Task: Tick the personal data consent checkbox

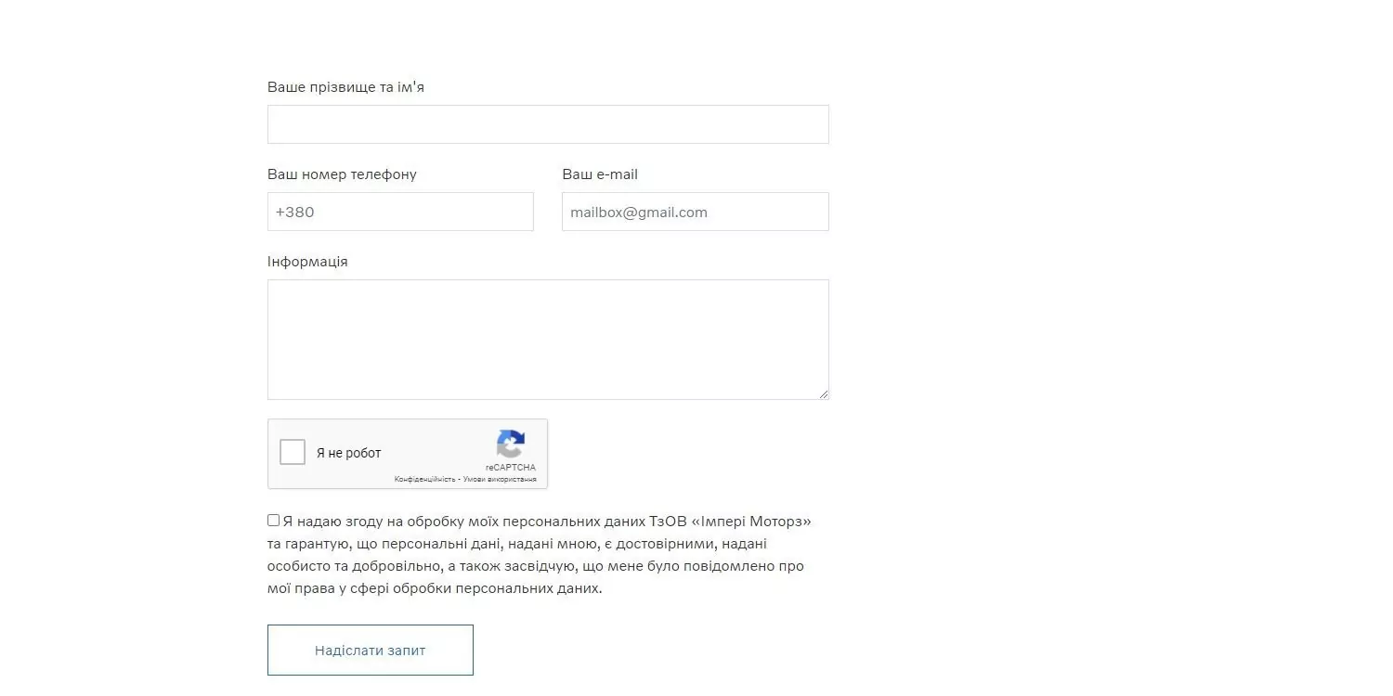Action: click(273, 521)
